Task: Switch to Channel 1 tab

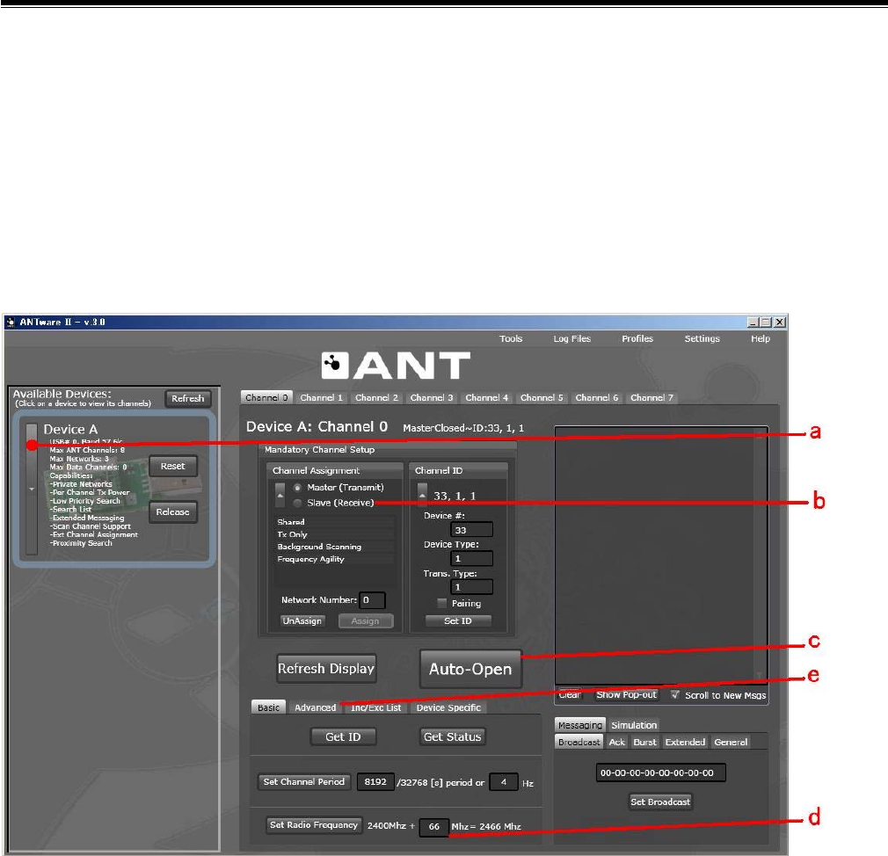Action: point(321,397)
